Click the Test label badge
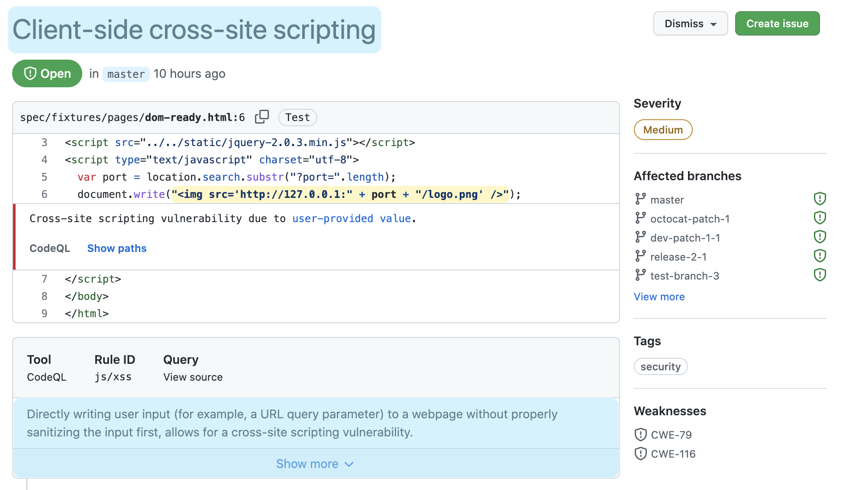The image size is (846, 490). 297,118
